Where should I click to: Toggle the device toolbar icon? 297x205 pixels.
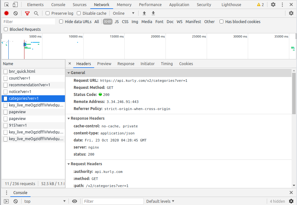point(15,4)
